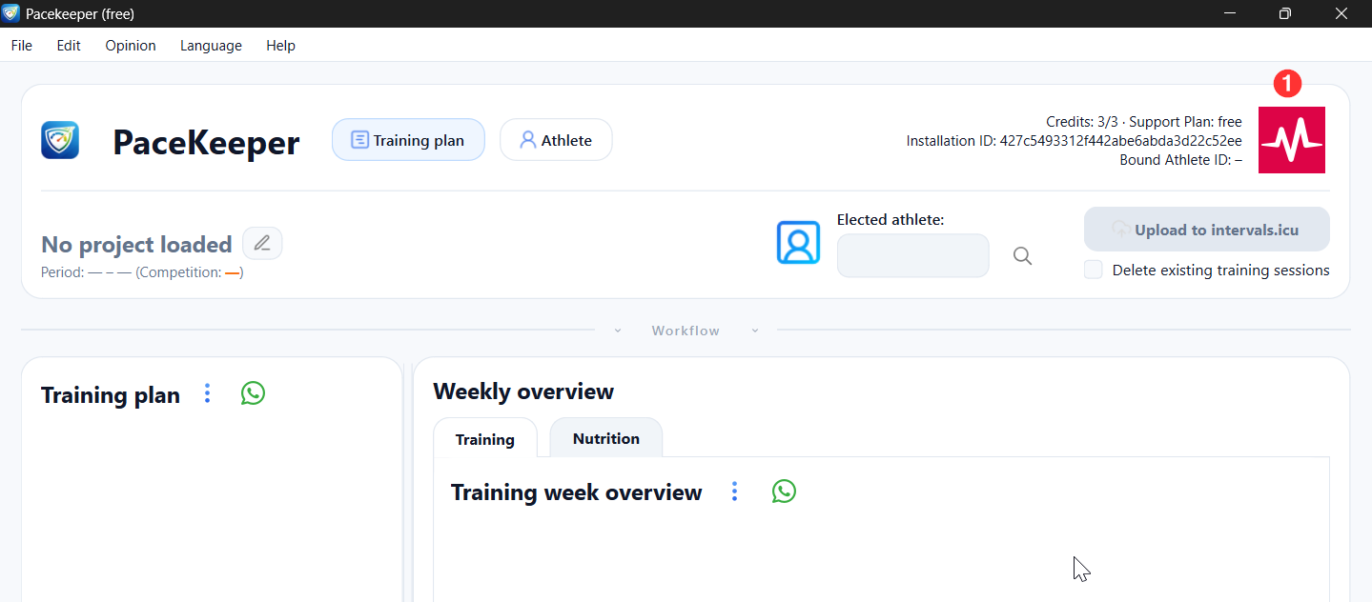Click the Elected athlete input field
The height and width of the screenshot is (602, 1372).
912,256
